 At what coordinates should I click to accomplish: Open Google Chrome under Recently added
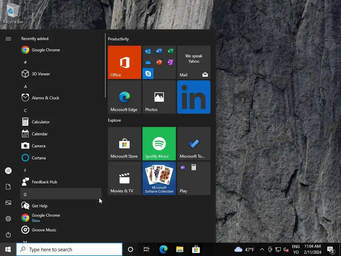pyautogui.click(x=61, y=50)
